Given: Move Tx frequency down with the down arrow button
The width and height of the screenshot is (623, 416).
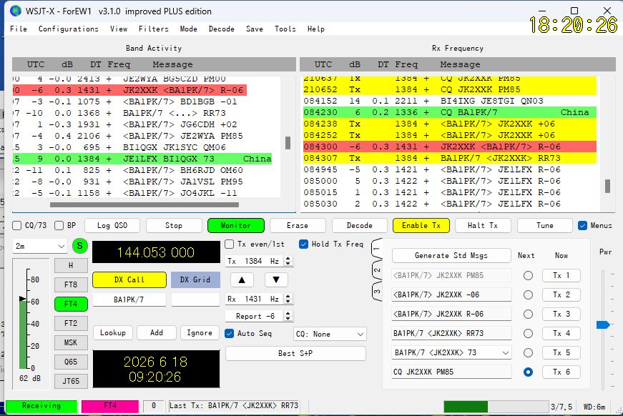Looking at the screenshot, I should click(276, 280).
